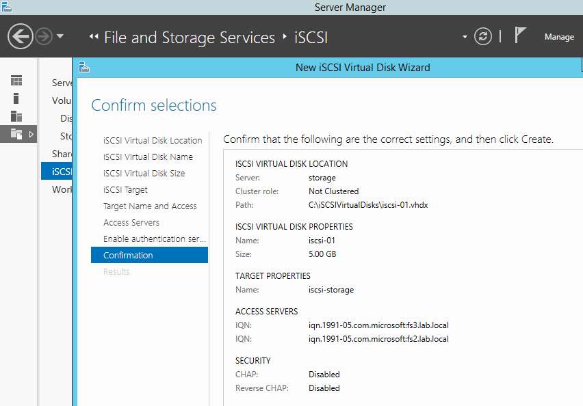The width and height of the screenshot is (583, 406).
Task: Click the back navigation arrow
Action: click(21, 36)
